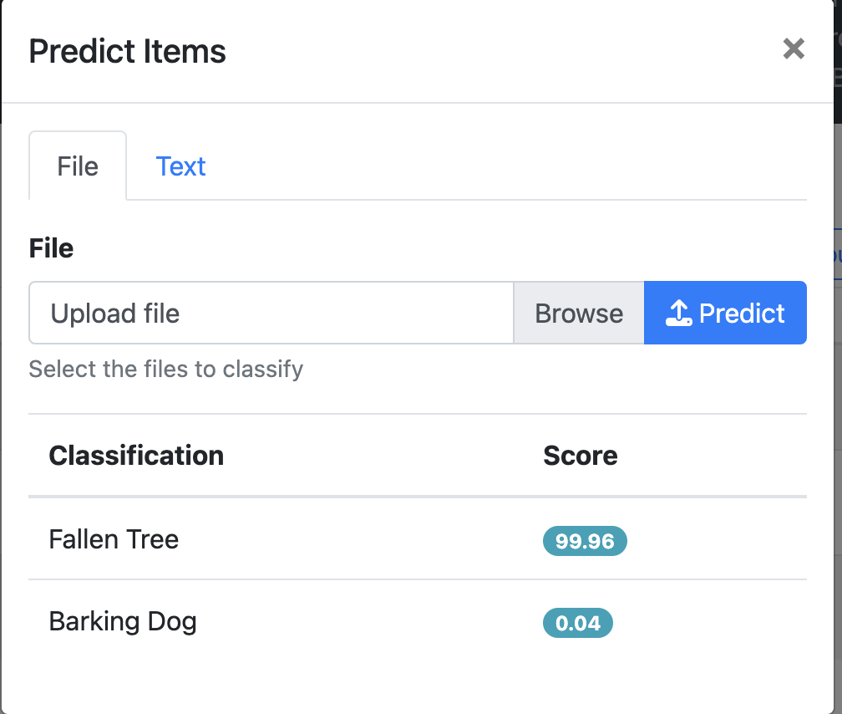Click empty space below the Barking Dog row

(418, 681)
